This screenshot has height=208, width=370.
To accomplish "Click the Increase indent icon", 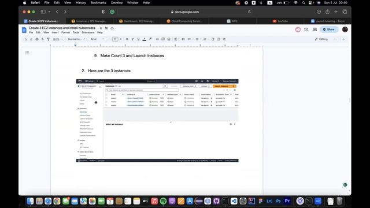I will 219,39.
